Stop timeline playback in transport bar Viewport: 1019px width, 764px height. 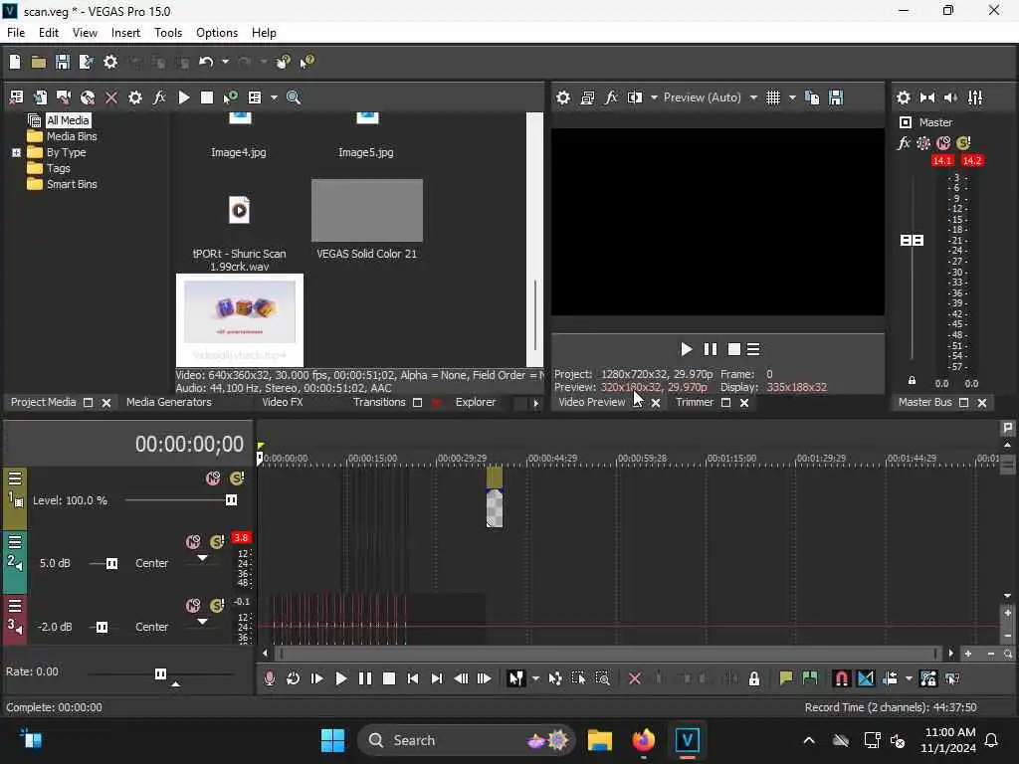click(389, 678)
